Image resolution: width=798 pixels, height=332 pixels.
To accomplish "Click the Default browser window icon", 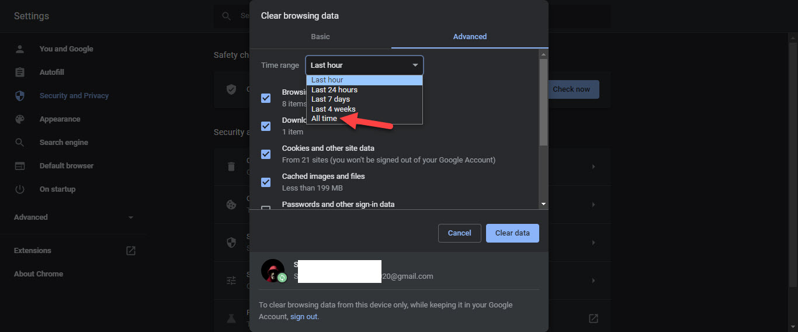I will (x=20, y=166).
